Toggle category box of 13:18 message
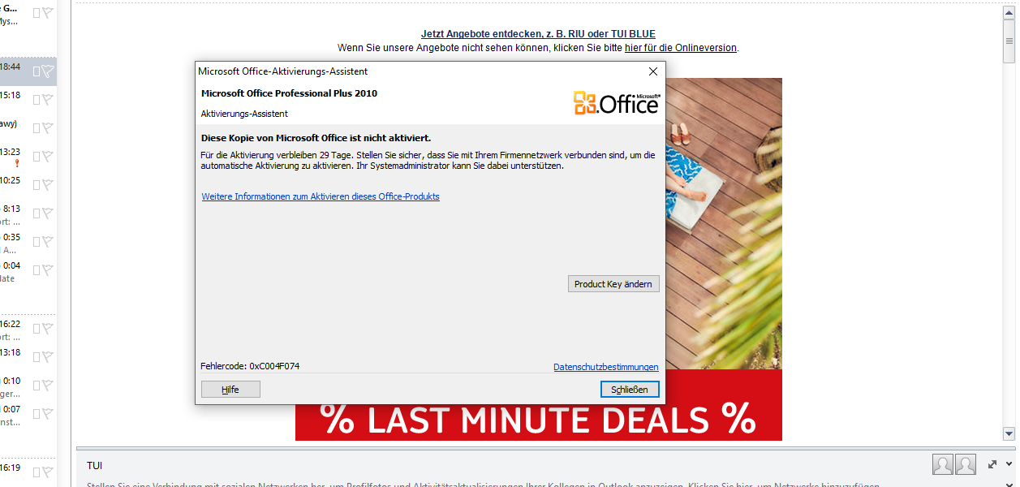 click(x=37, y=357)
